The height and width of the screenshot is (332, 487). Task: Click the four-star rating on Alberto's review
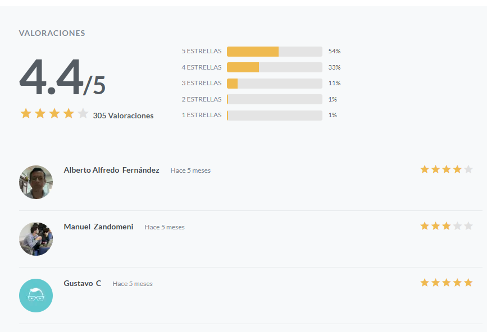[447, 169]
